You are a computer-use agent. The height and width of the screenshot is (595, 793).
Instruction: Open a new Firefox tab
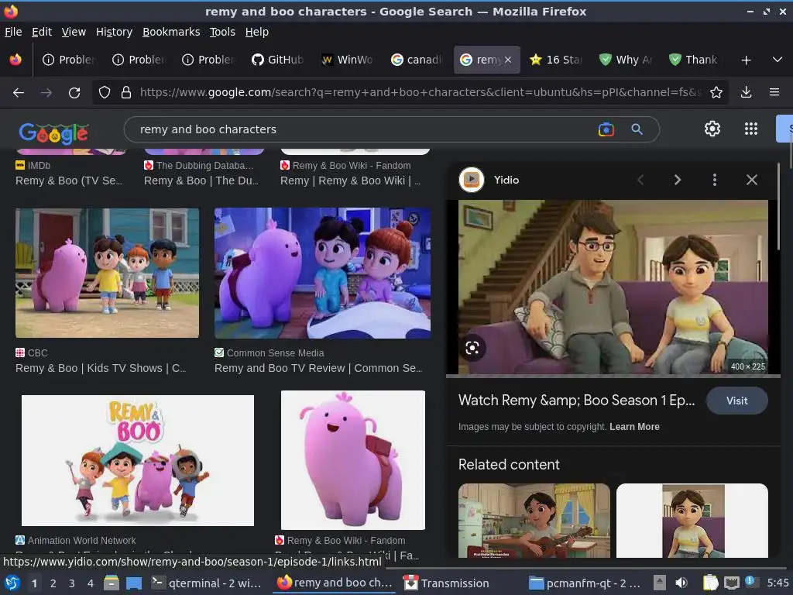tap(746, 60)
